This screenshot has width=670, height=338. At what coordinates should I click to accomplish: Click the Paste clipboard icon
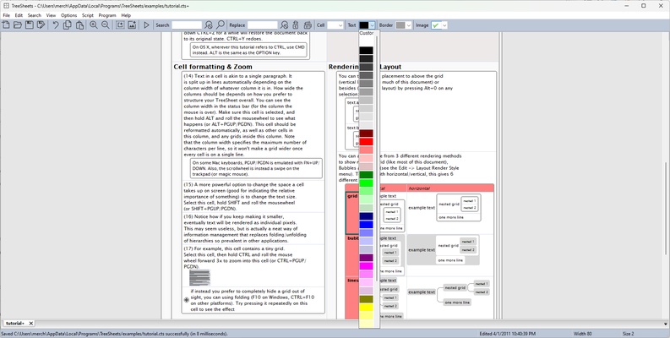(79, 25)
